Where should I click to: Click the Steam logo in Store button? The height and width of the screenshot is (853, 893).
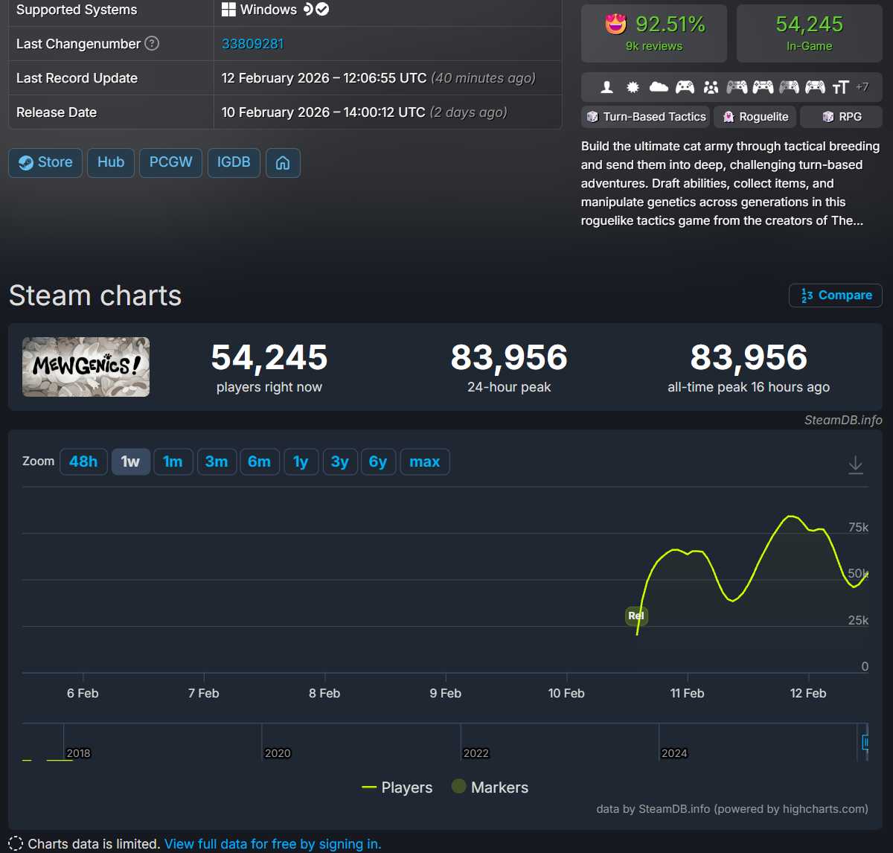tap(26, 162)
